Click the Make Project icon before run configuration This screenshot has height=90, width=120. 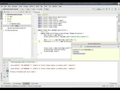(93, 9)
